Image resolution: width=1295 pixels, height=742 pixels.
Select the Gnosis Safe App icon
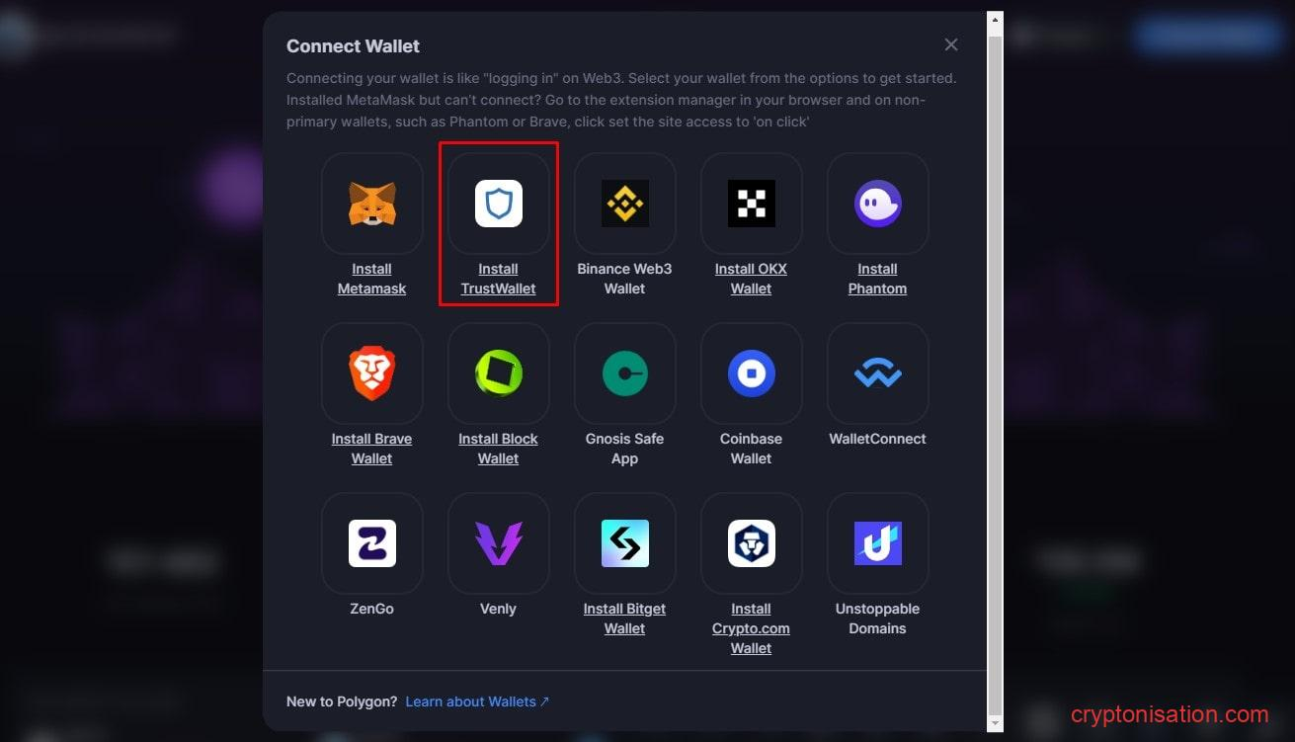click(x=624, y=373)
